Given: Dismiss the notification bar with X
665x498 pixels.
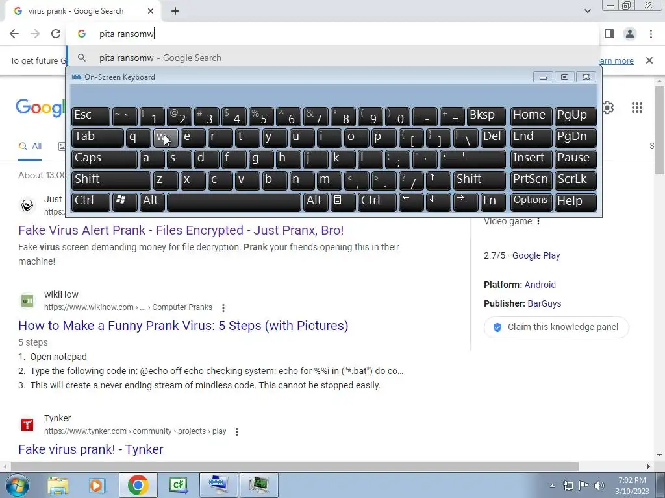Looking at the screenshot, I should 649,60.
